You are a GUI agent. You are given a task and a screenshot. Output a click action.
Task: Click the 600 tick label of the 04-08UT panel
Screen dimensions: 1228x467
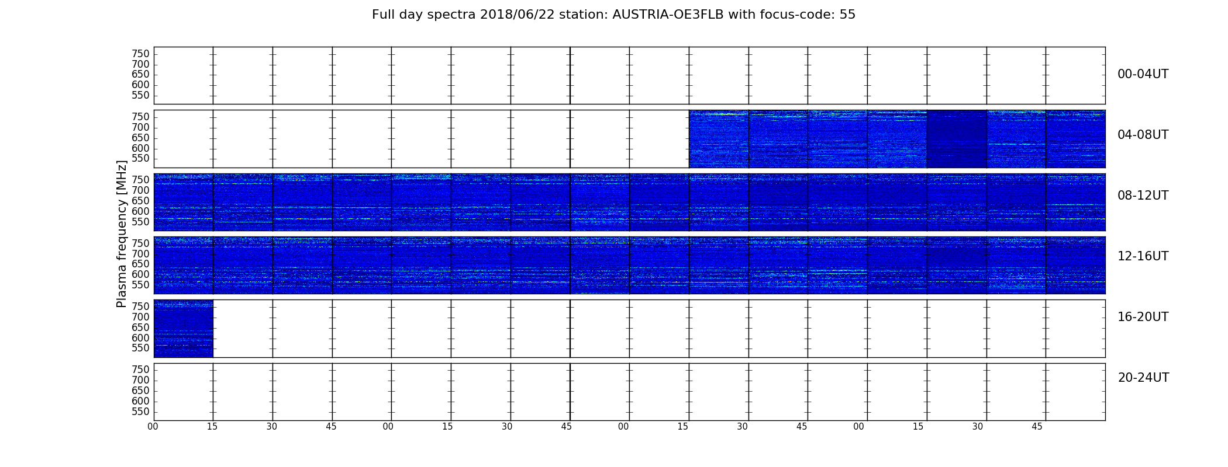140,148
